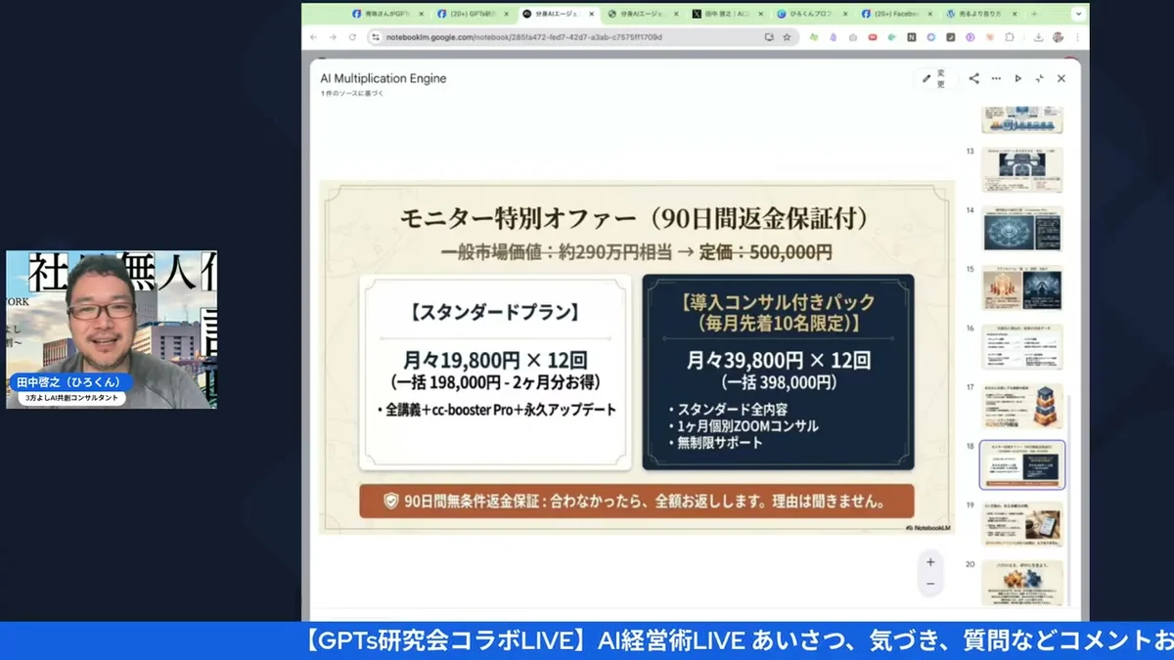Click the zoom out minus button
Image resolution: width=1174 pixels, height=660 pixels.
point(929,583)
